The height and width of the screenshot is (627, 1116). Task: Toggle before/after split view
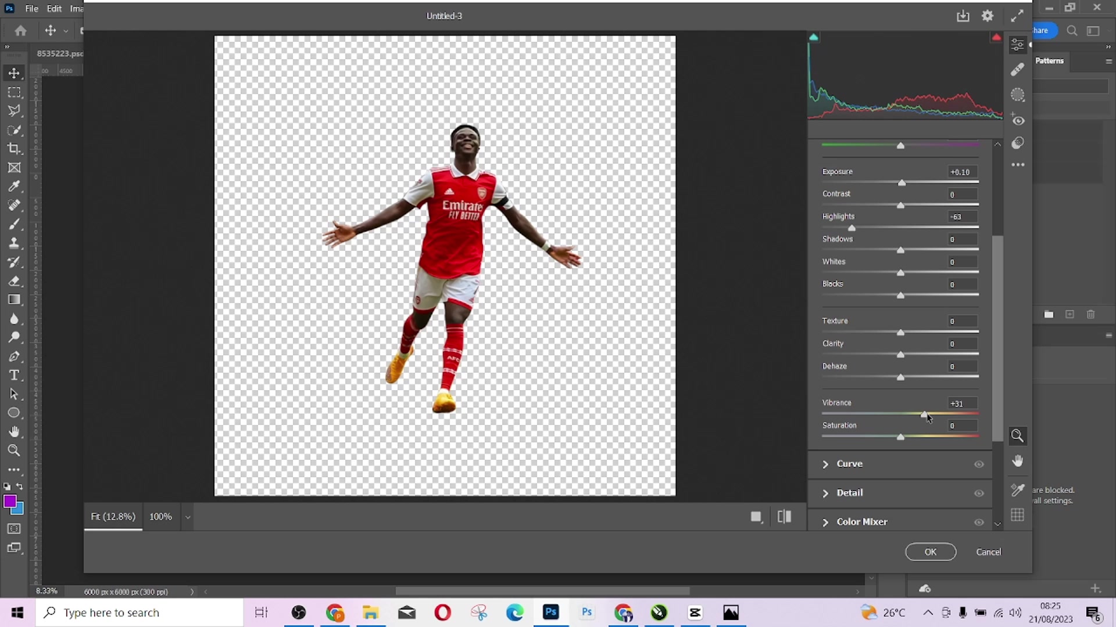click(x=784, y=517)
